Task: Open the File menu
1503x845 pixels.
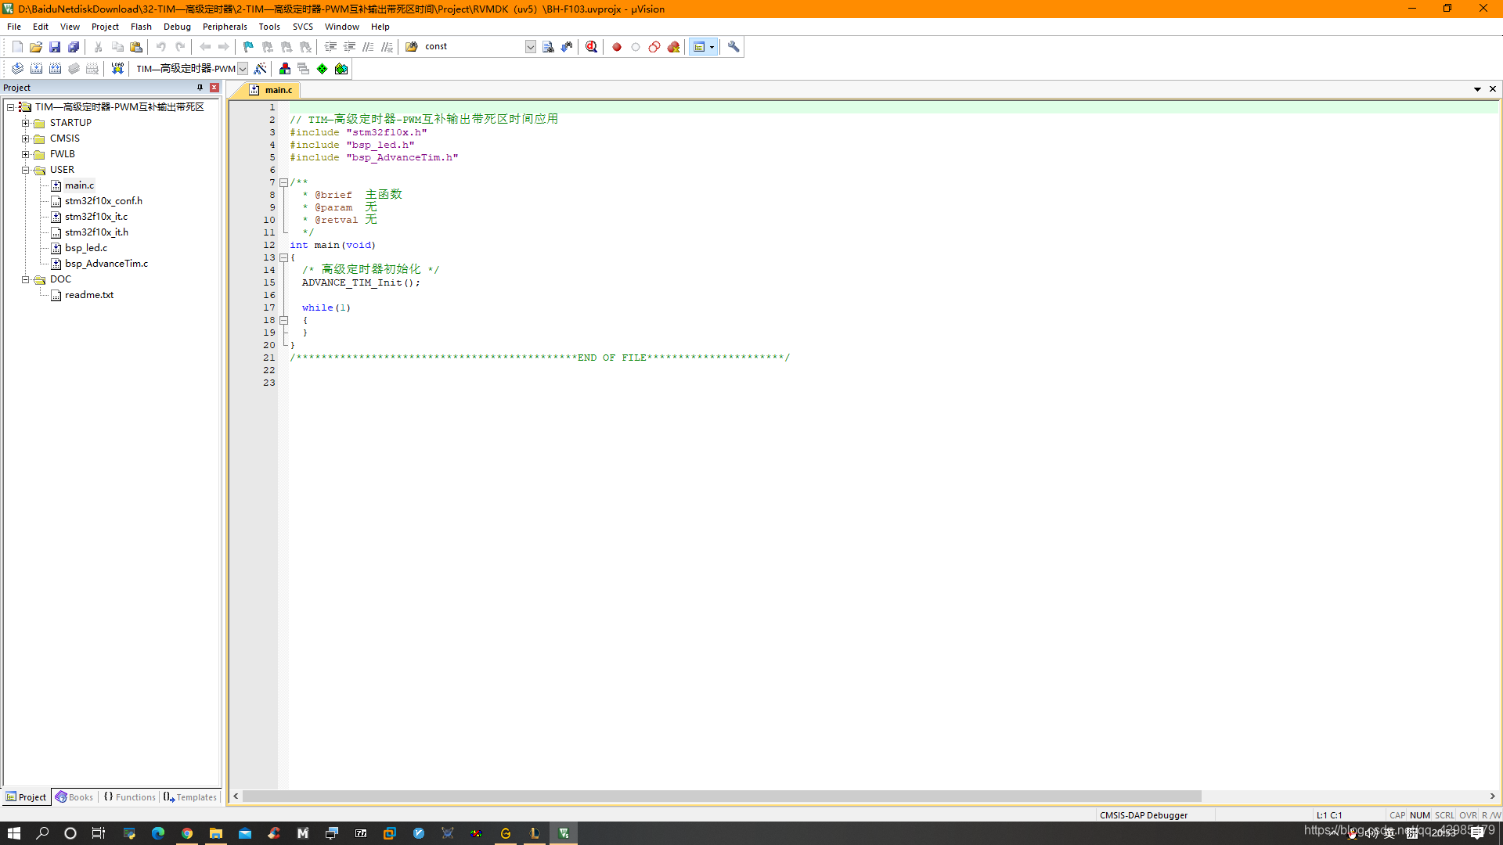Action: tap(14, 27)
